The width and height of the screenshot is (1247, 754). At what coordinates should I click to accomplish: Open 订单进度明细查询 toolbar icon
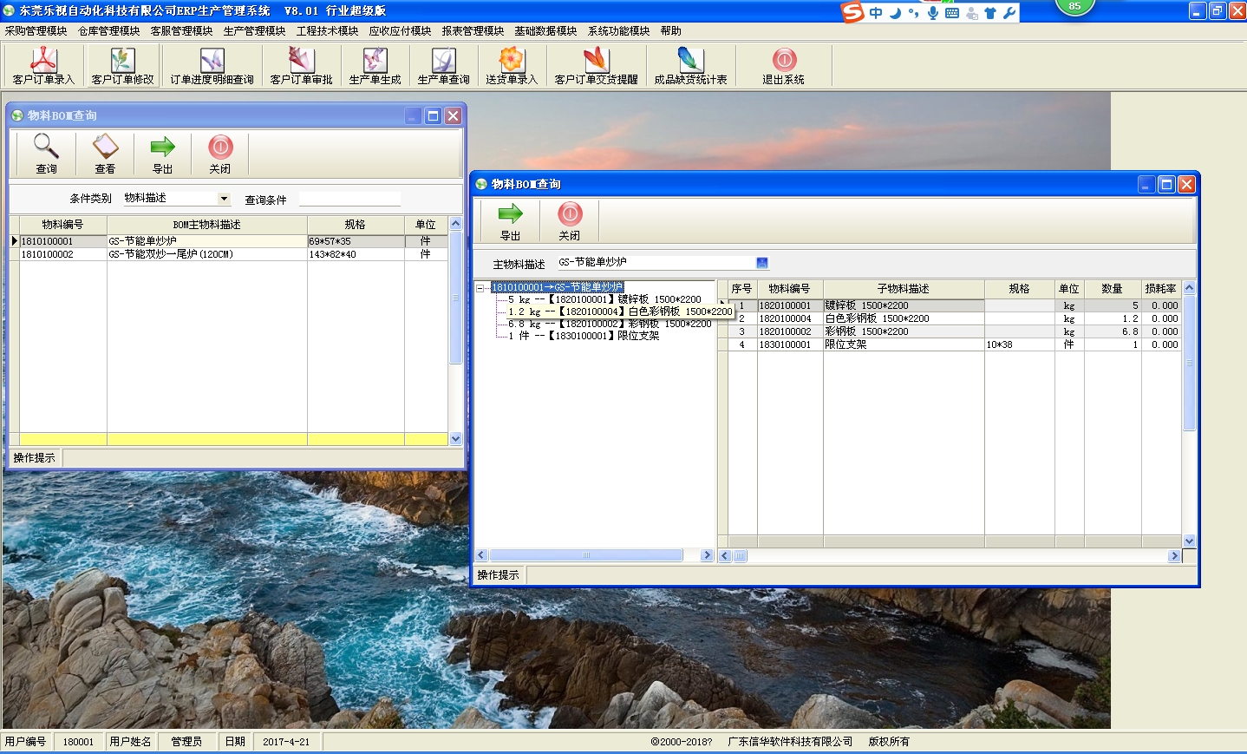pyautogui.click(x=212, y=66)
